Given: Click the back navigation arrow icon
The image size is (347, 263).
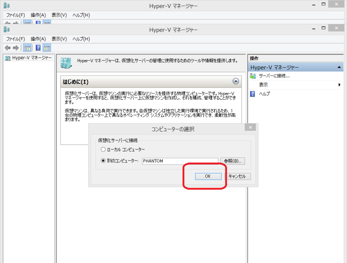Looking at the screenshot, I should [8, 48].
